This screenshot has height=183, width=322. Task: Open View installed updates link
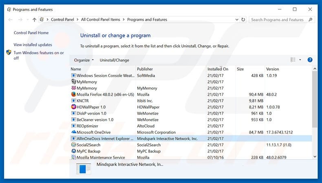(x=33, y=45)
